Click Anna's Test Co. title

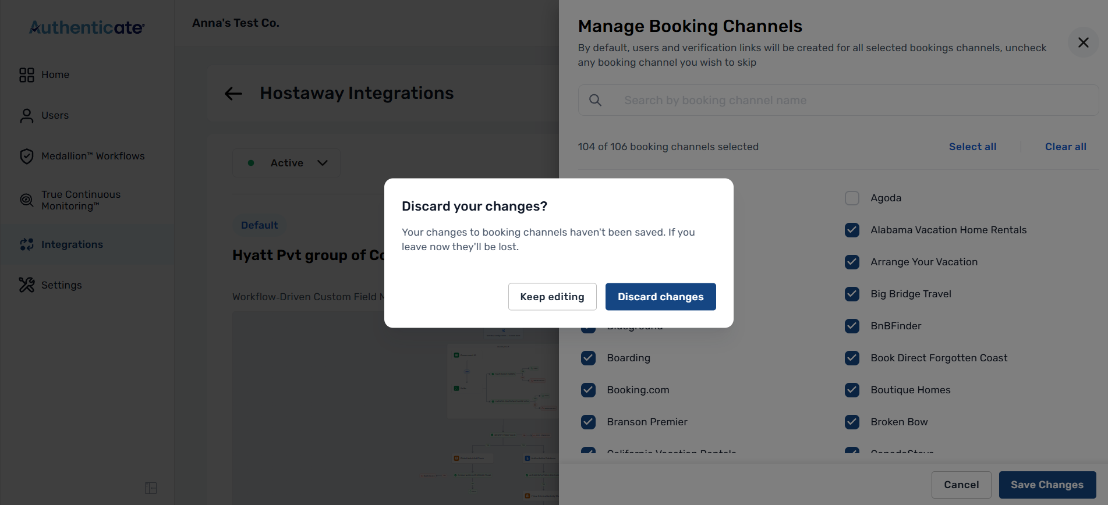(236, 23)
